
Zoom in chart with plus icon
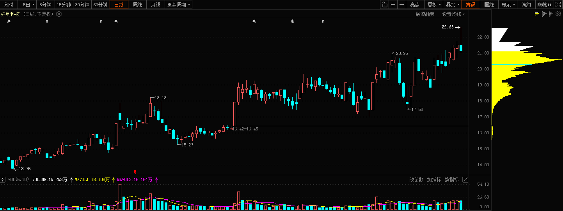[x=393, y=5]
